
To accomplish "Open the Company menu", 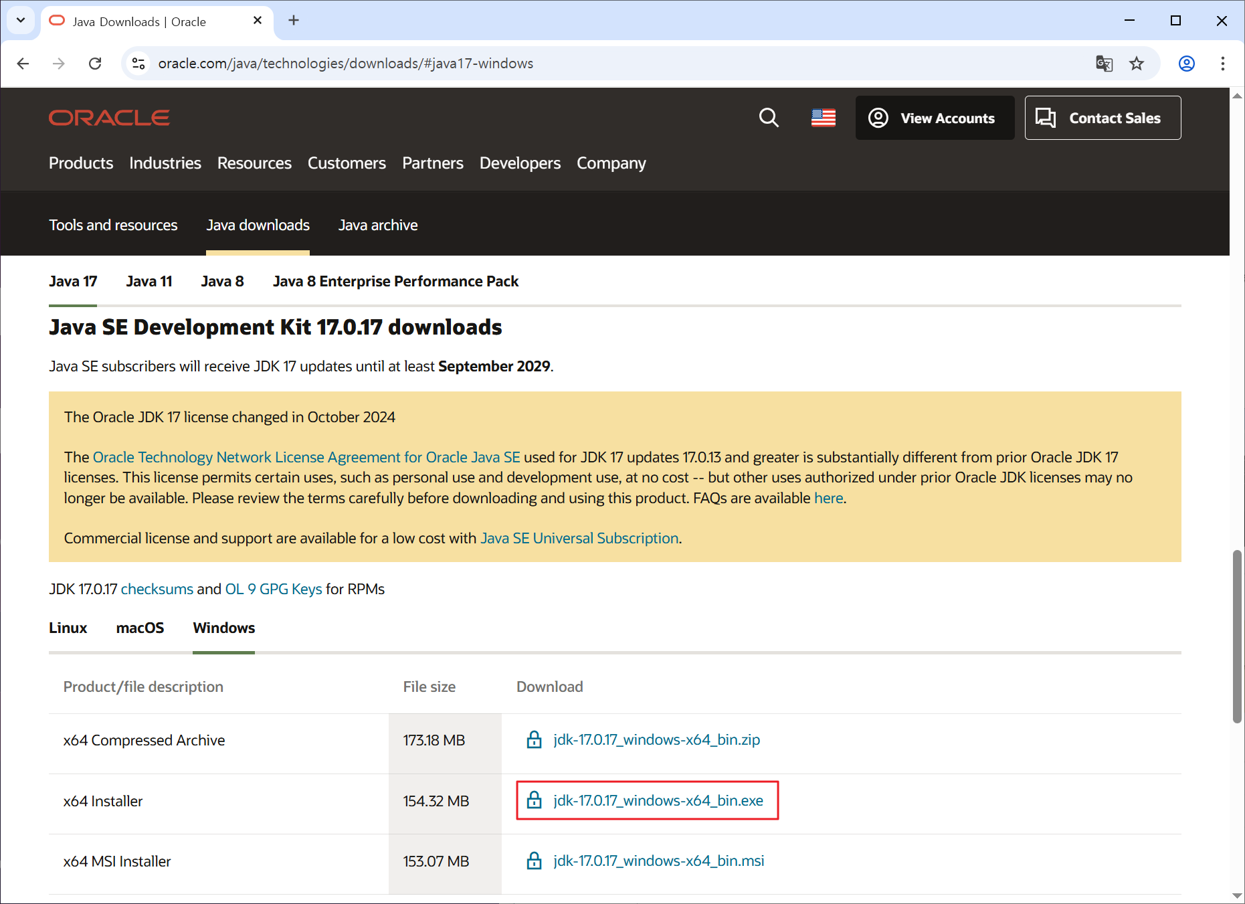I will (611, 163).
